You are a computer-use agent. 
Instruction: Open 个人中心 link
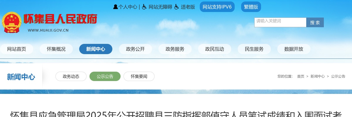pyautogui.click(x=128, y=7)
